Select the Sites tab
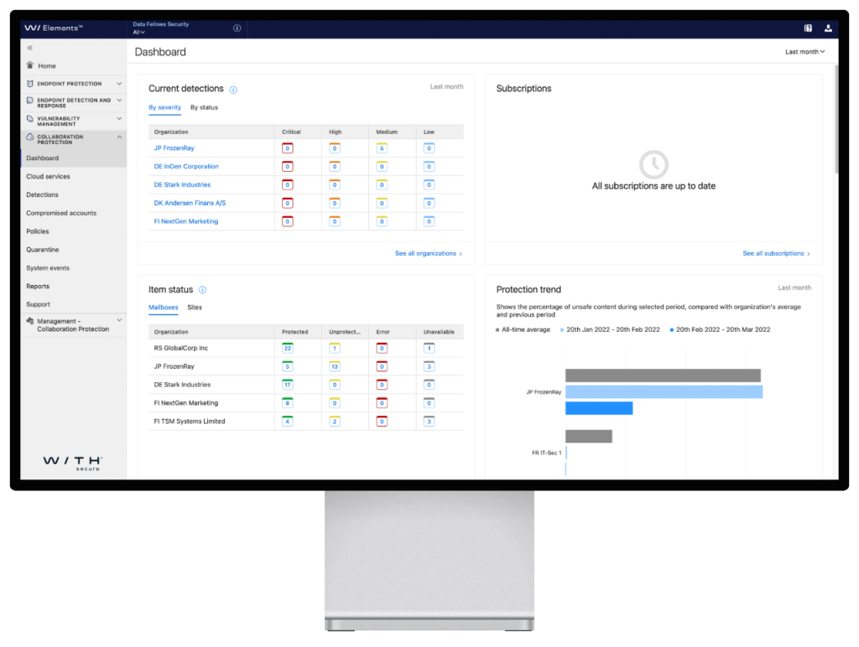This screenshot has width=859, height=647. [195, 308]
